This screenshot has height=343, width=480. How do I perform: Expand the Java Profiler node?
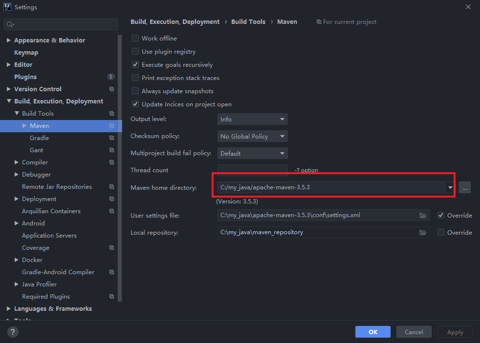click(x=17, y=284)
